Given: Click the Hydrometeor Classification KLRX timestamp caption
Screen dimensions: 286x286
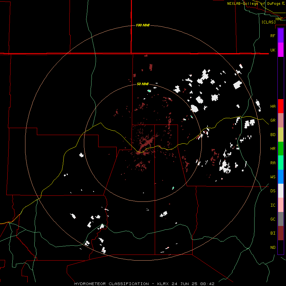Looking at the screenshot, I should (144, 284).
